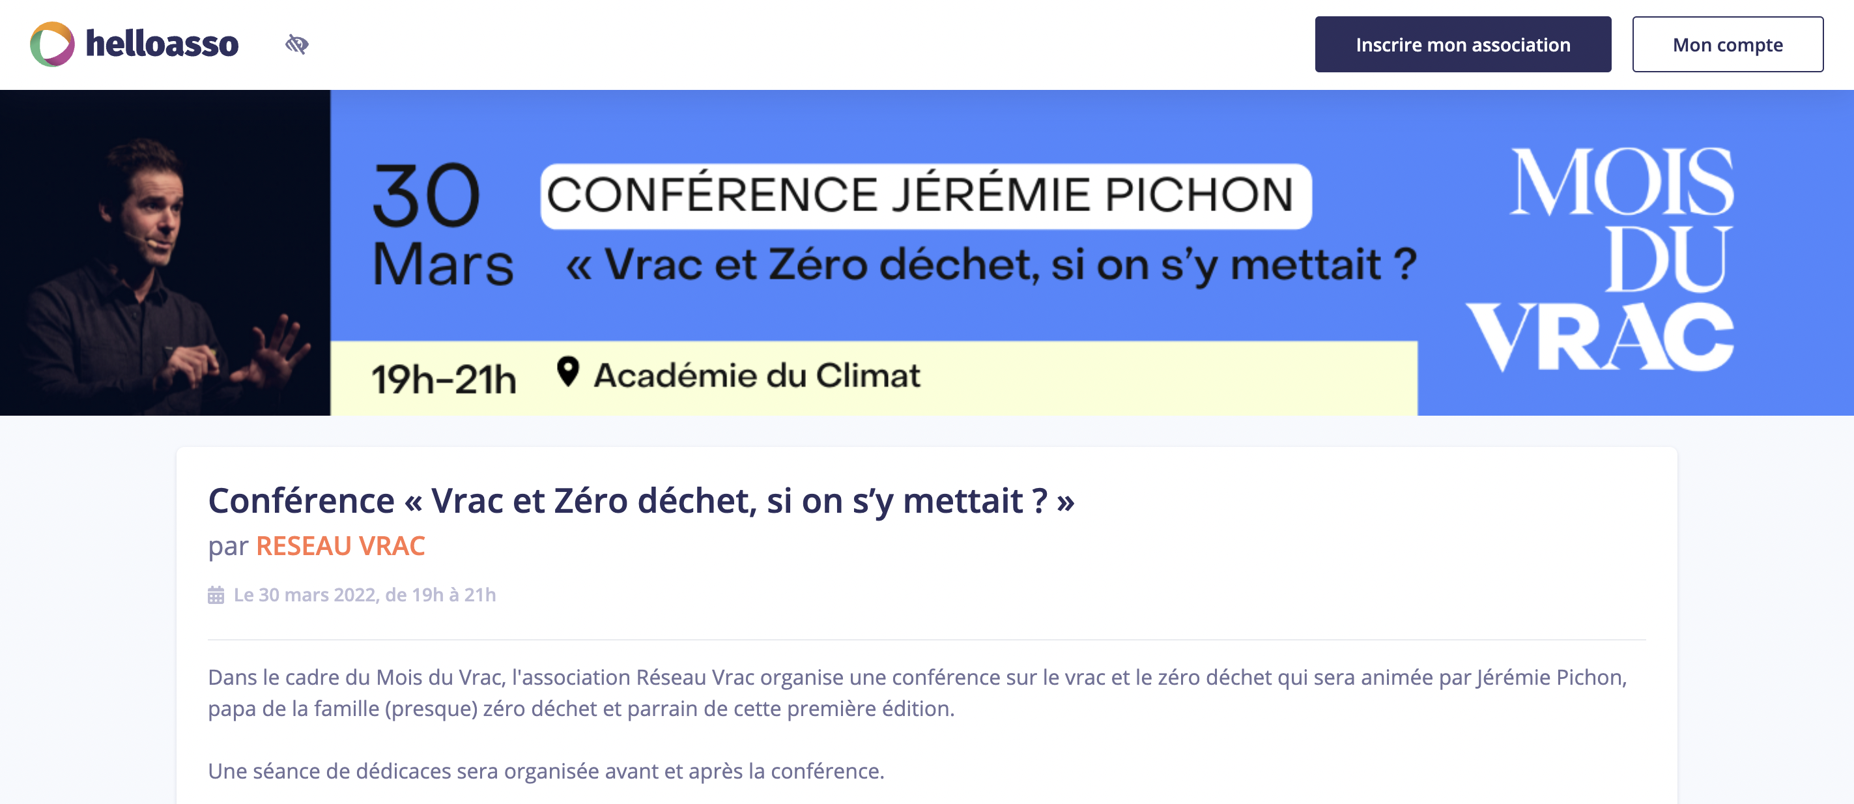The image size is (1854, 804).
Task: Click the large 30 Mars banner date
Action: (x=440, y=225)
